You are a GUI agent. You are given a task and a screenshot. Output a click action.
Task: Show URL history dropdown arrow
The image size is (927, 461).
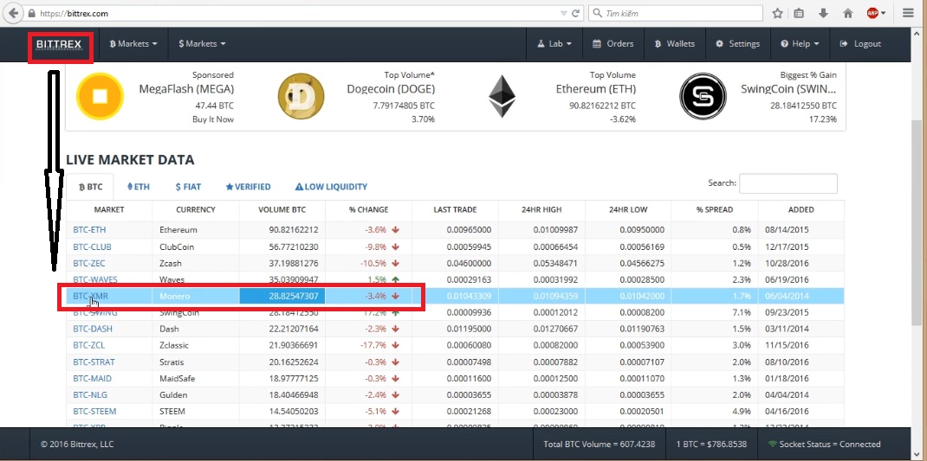[563, 13]
